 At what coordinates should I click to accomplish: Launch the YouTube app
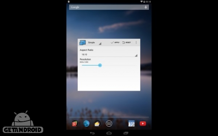click(x=143, y=124)
